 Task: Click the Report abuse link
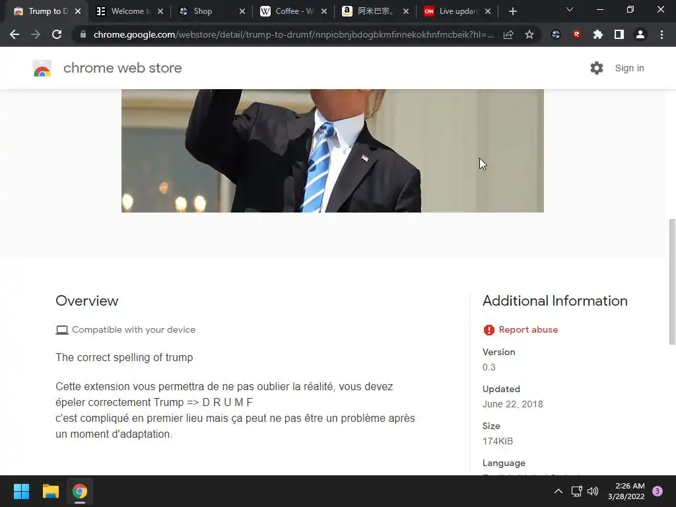click(528, 330)
